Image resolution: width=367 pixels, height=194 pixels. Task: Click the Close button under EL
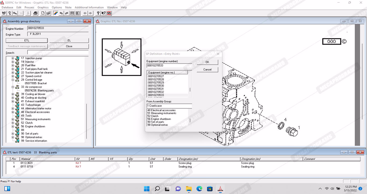[69, 46]
